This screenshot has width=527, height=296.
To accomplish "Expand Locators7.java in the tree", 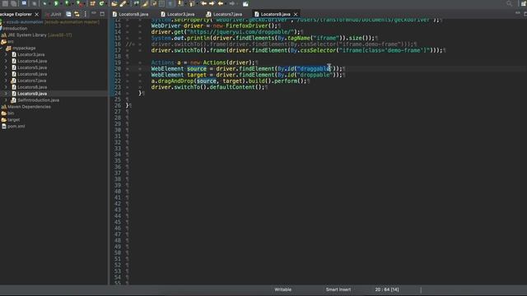I will click(x=6, y=81).
